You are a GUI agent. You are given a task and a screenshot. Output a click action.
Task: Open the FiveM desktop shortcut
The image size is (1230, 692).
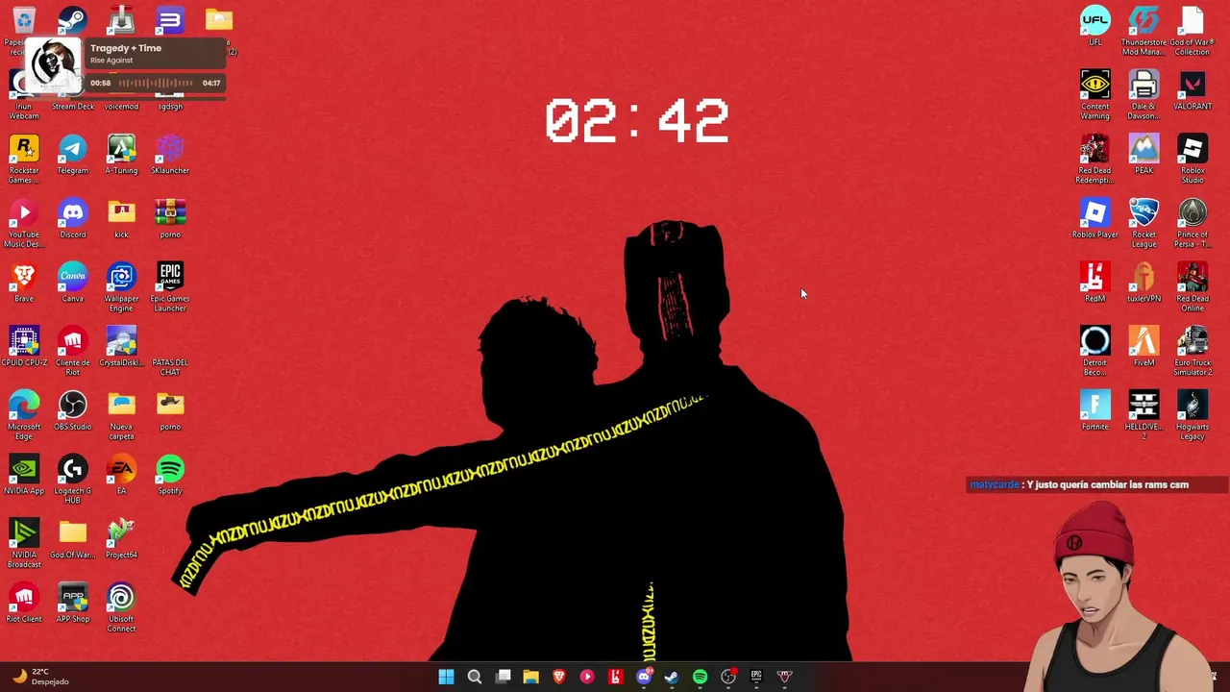1144,347
